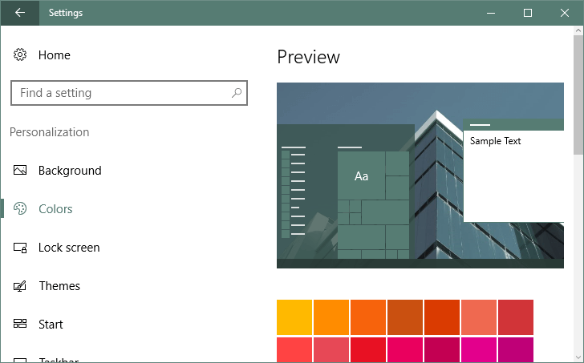Click the scrollbar down arrow
The image size is (584, 363).
pyautogui.click(x=578, y=358)
